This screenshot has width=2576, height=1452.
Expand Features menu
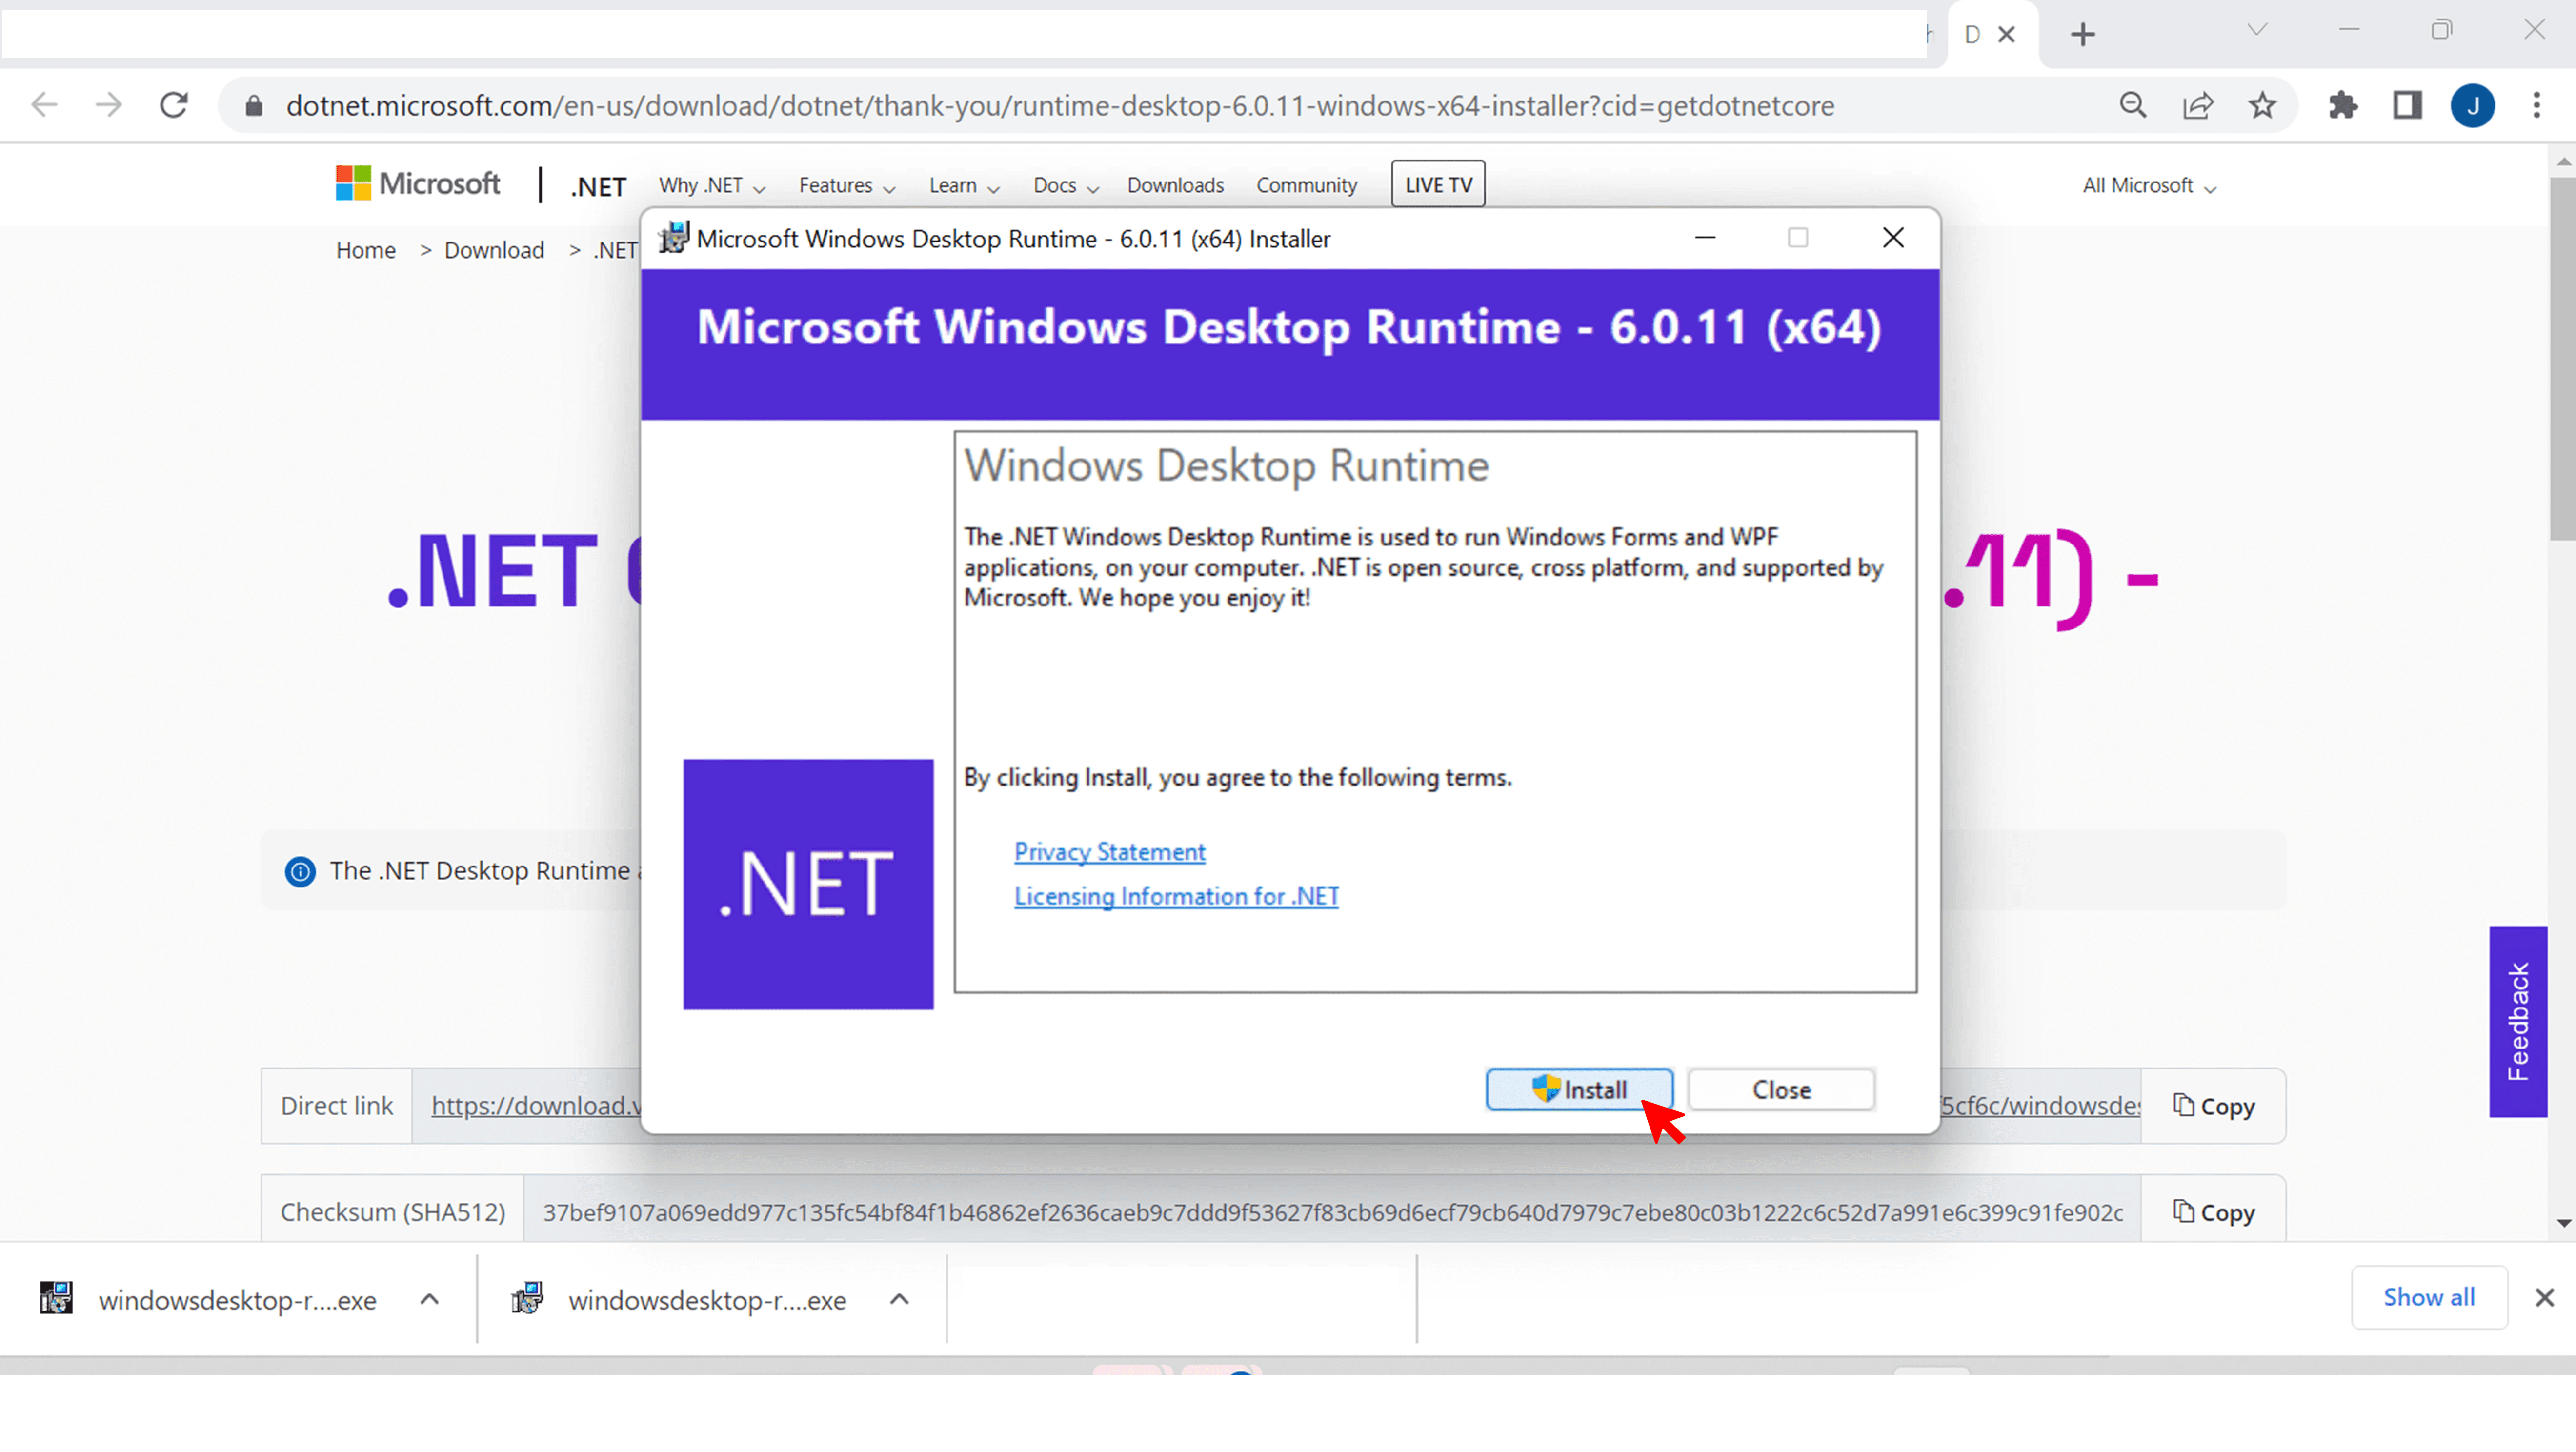(846, 186)
